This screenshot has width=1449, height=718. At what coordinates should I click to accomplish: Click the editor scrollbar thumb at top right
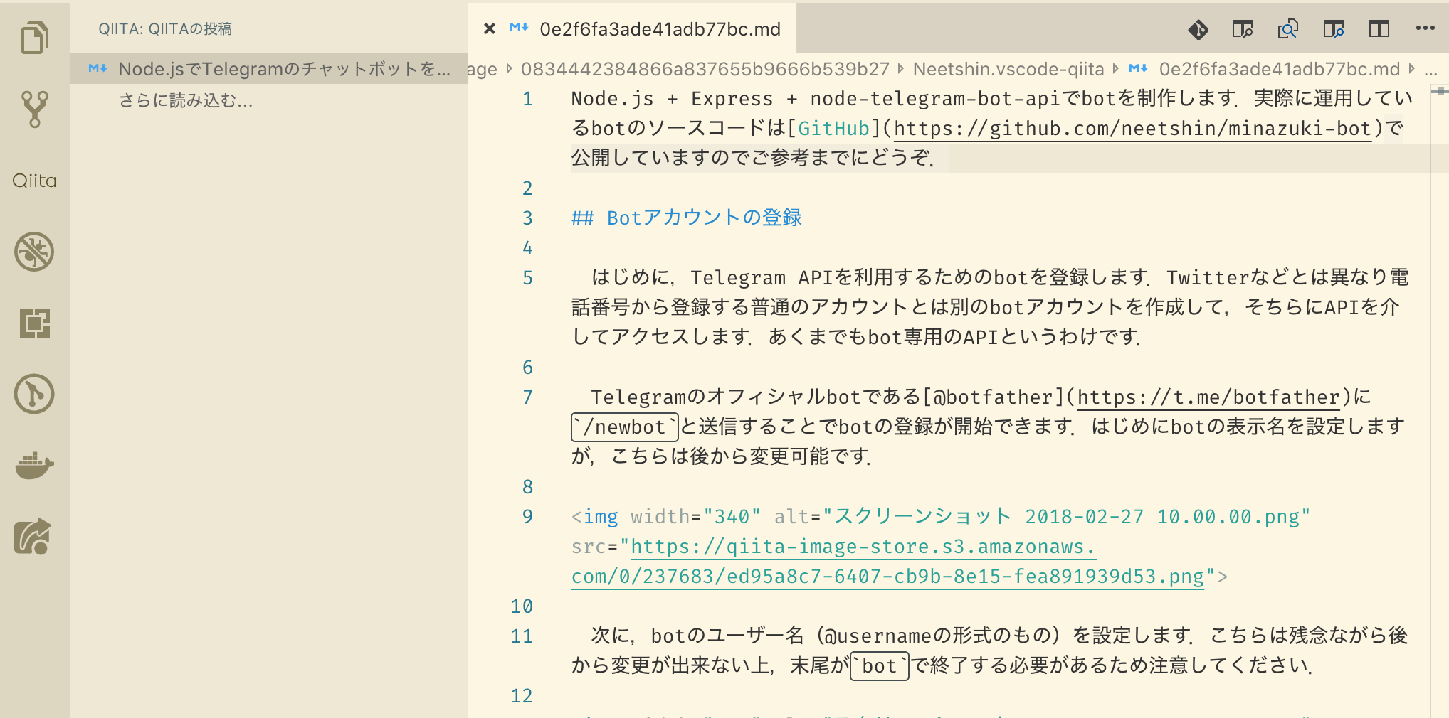1440,91
